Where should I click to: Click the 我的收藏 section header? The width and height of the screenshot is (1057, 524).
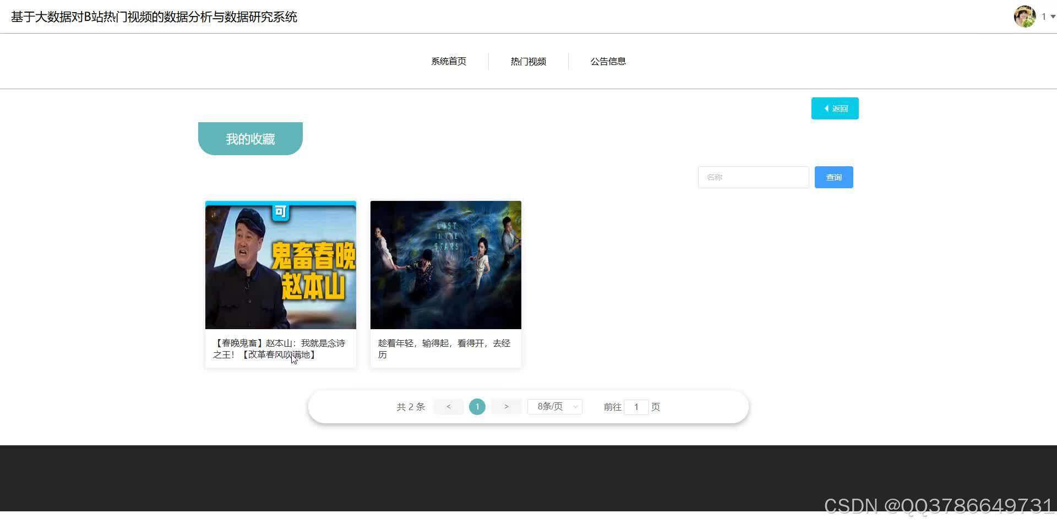point(250,138)
